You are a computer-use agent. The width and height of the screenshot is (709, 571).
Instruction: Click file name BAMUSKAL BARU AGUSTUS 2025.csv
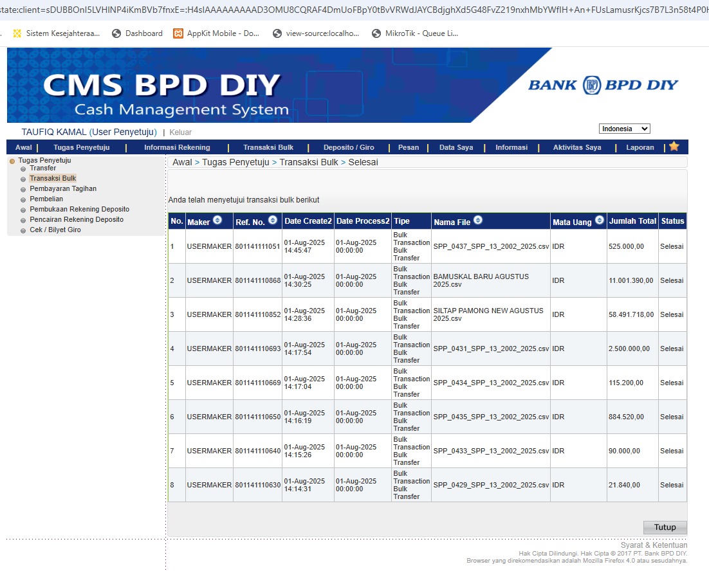point(481,280)
